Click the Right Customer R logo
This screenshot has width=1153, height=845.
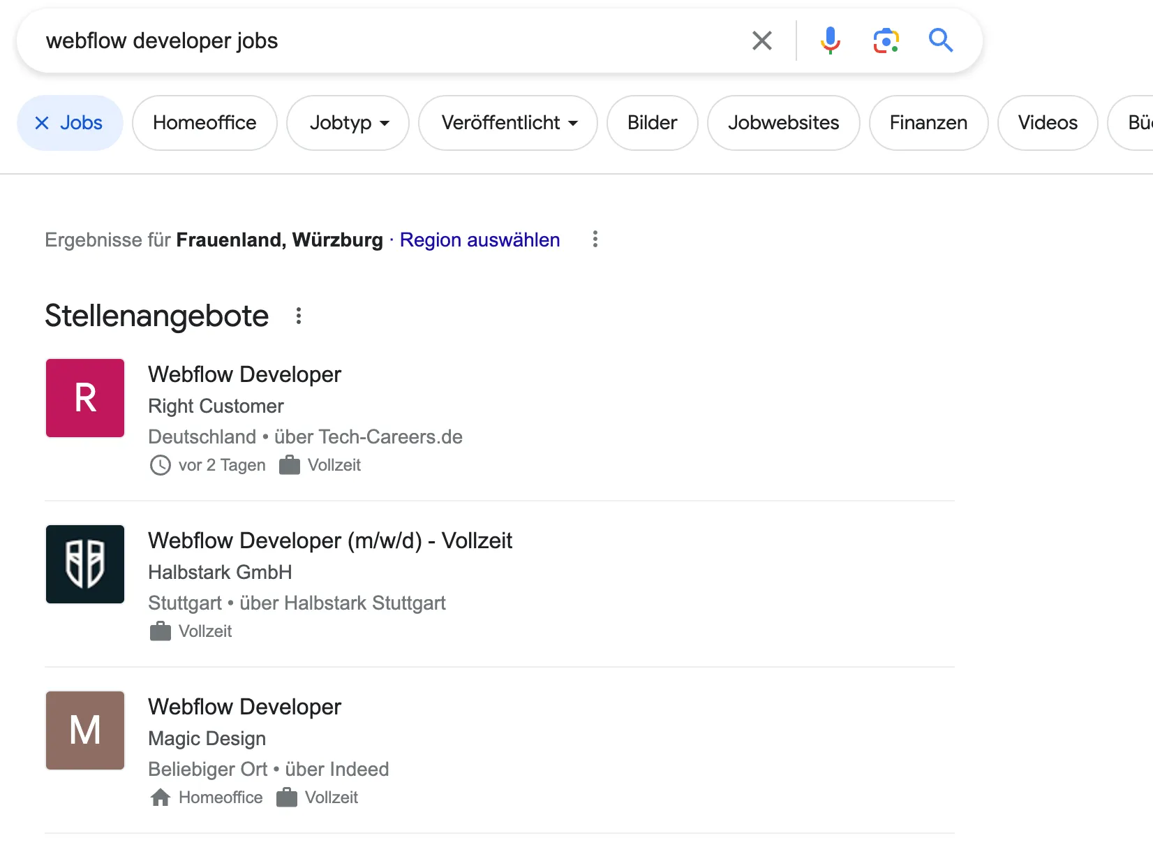85,398
